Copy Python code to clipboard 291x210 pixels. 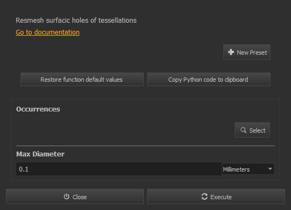[209, 80]
